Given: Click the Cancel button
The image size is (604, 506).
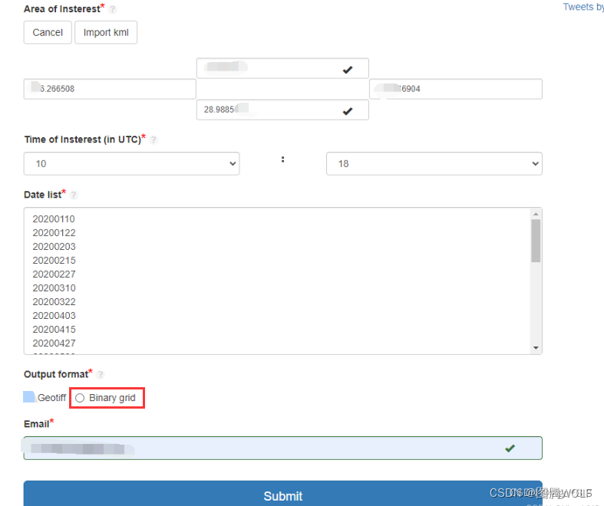Looking at the screenshot, I should pos(48,32).
